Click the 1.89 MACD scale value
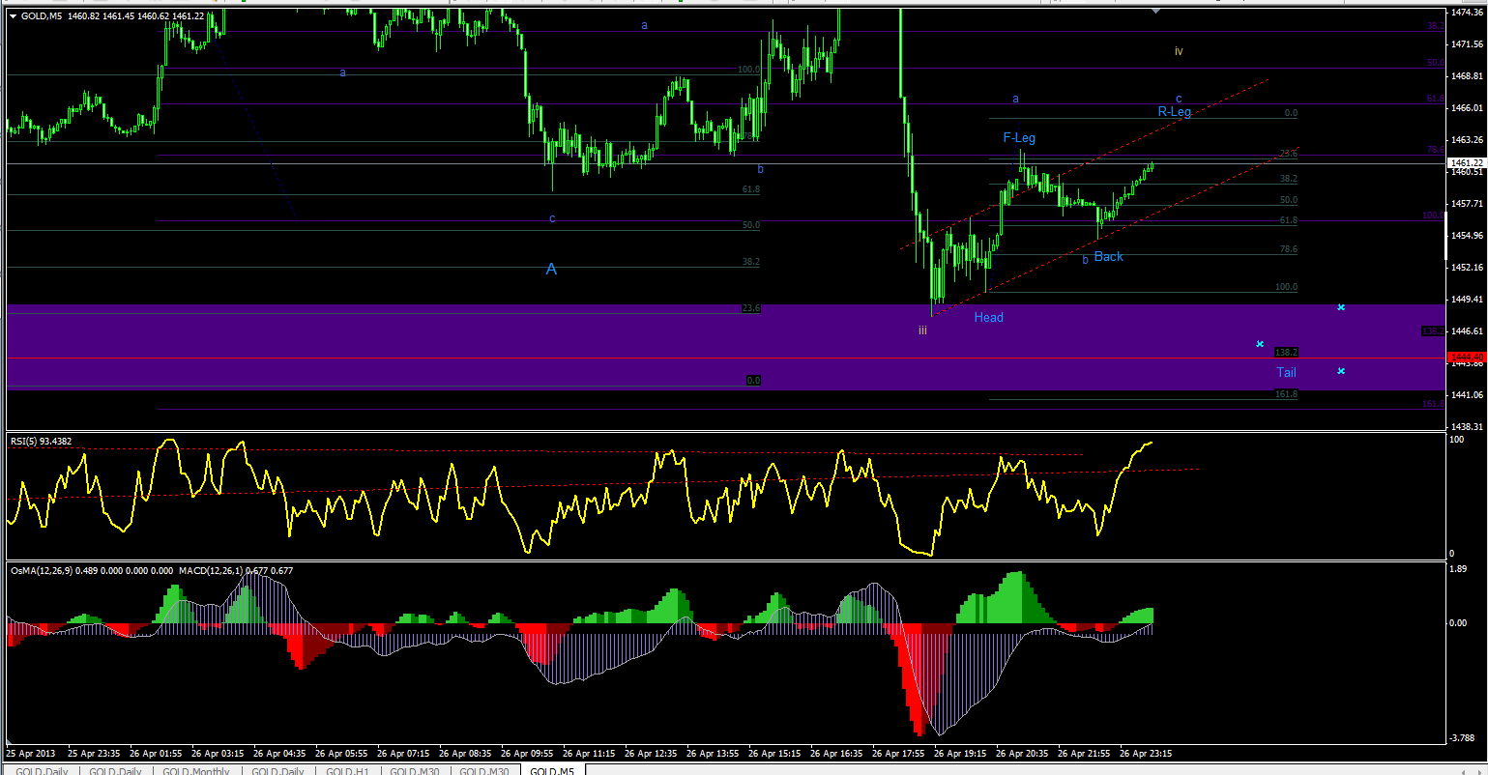This screenshot has width=1488, height=775. [1459, 569]
